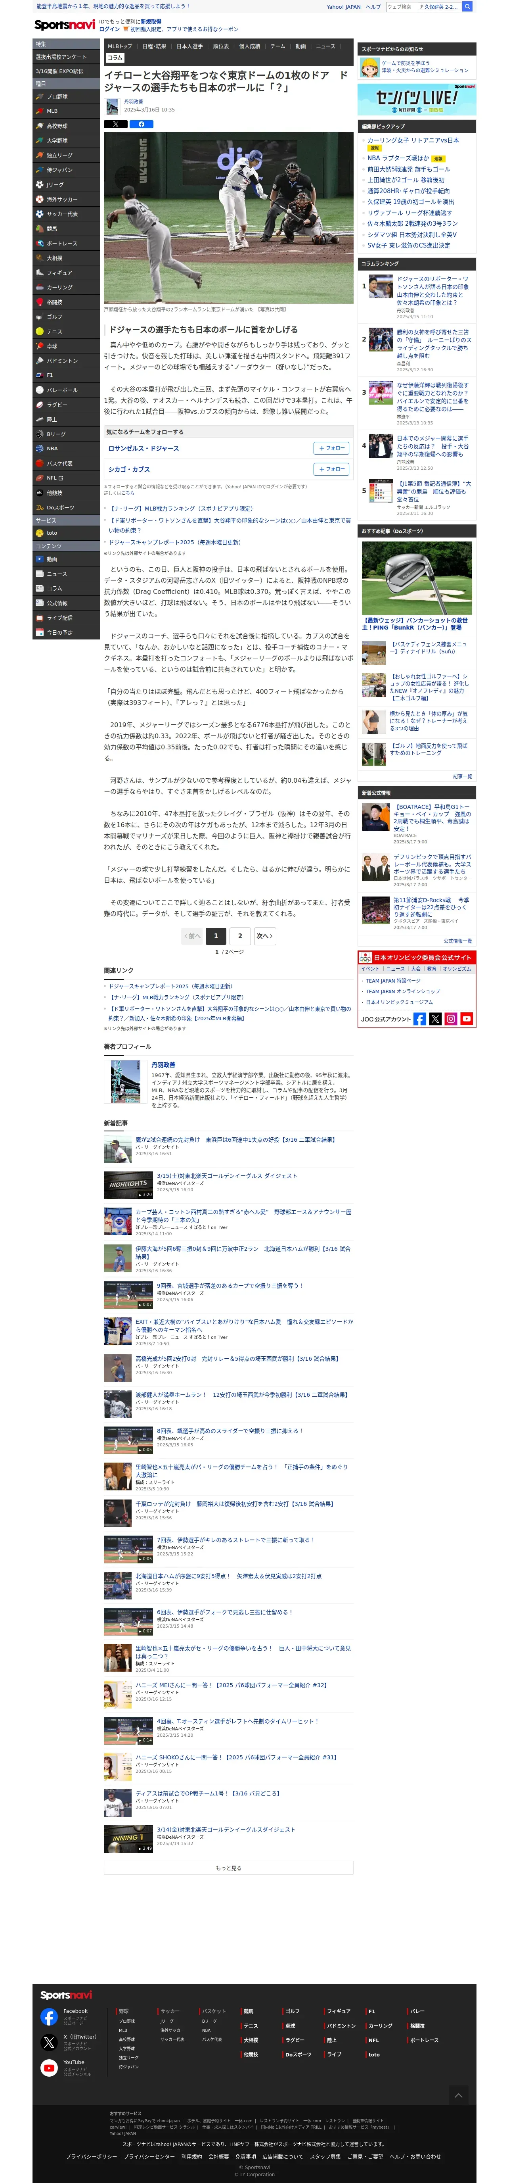The height and width of the screenshot is (2183, 509).
Task: Open the 競馬 horse racing icon
Action: [x=40, y=229]
